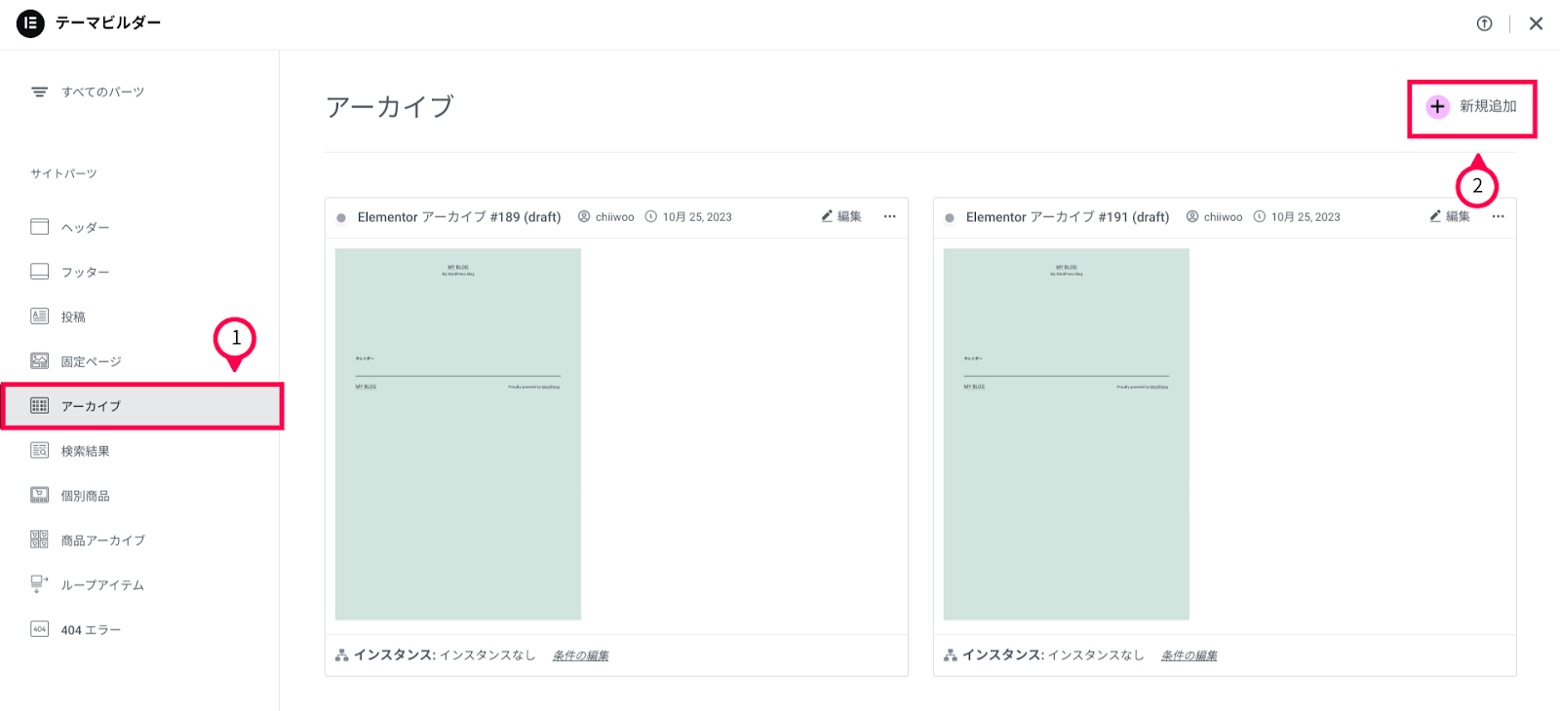Click the すべてのパーツ filter icon
The height and width of the screenshot is (711, 1560).
tap(39, 93)
